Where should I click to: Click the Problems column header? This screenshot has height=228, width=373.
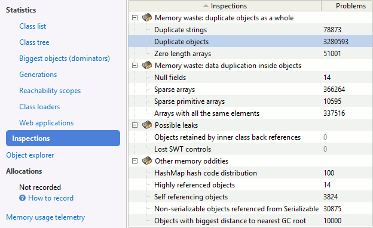(x=347, y=6)
